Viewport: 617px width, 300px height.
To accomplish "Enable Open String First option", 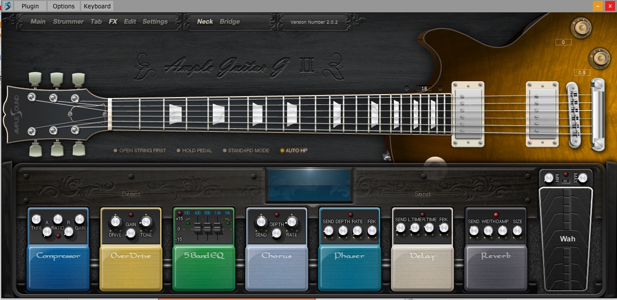I will [x=140, y=151].
